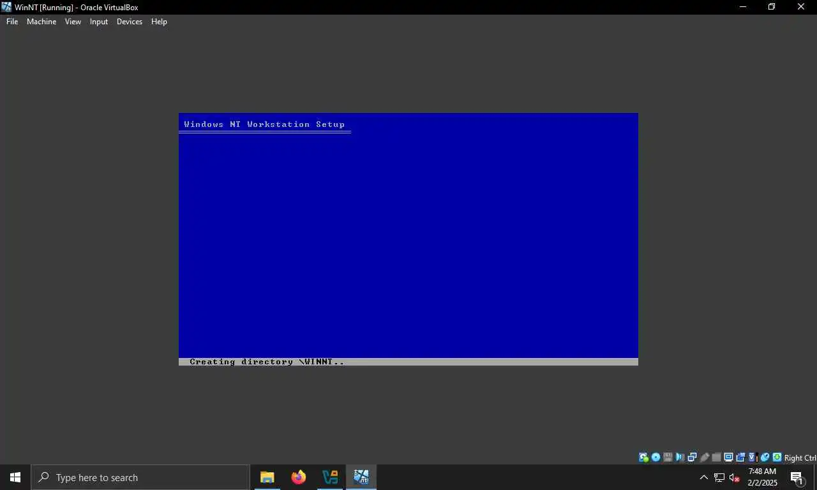Open the Machine menu
Image resolution: width=817 pixels, height=490 pixels.
click(x=41, y=22)
